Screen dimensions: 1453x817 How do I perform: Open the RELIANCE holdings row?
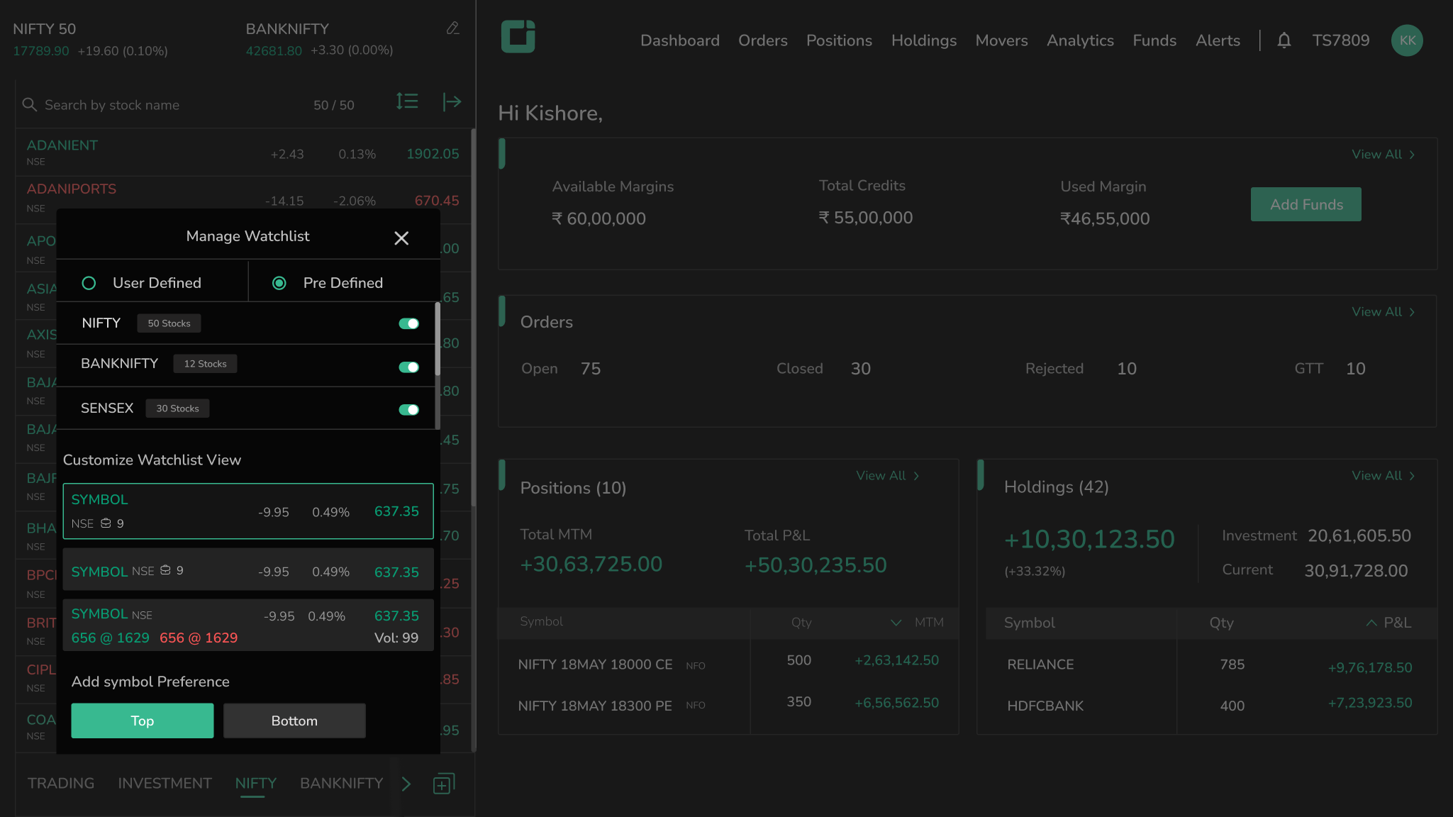(x=1209, y=665)
